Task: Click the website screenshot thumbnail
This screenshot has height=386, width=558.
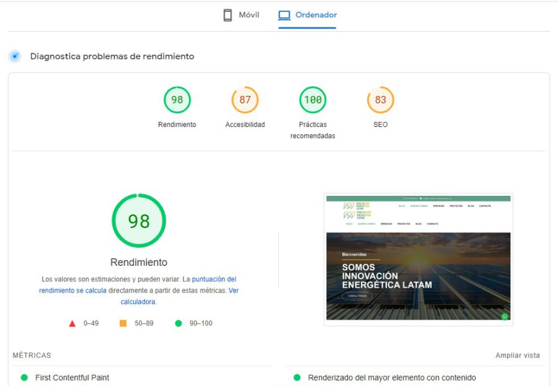Action: [418, 259]
